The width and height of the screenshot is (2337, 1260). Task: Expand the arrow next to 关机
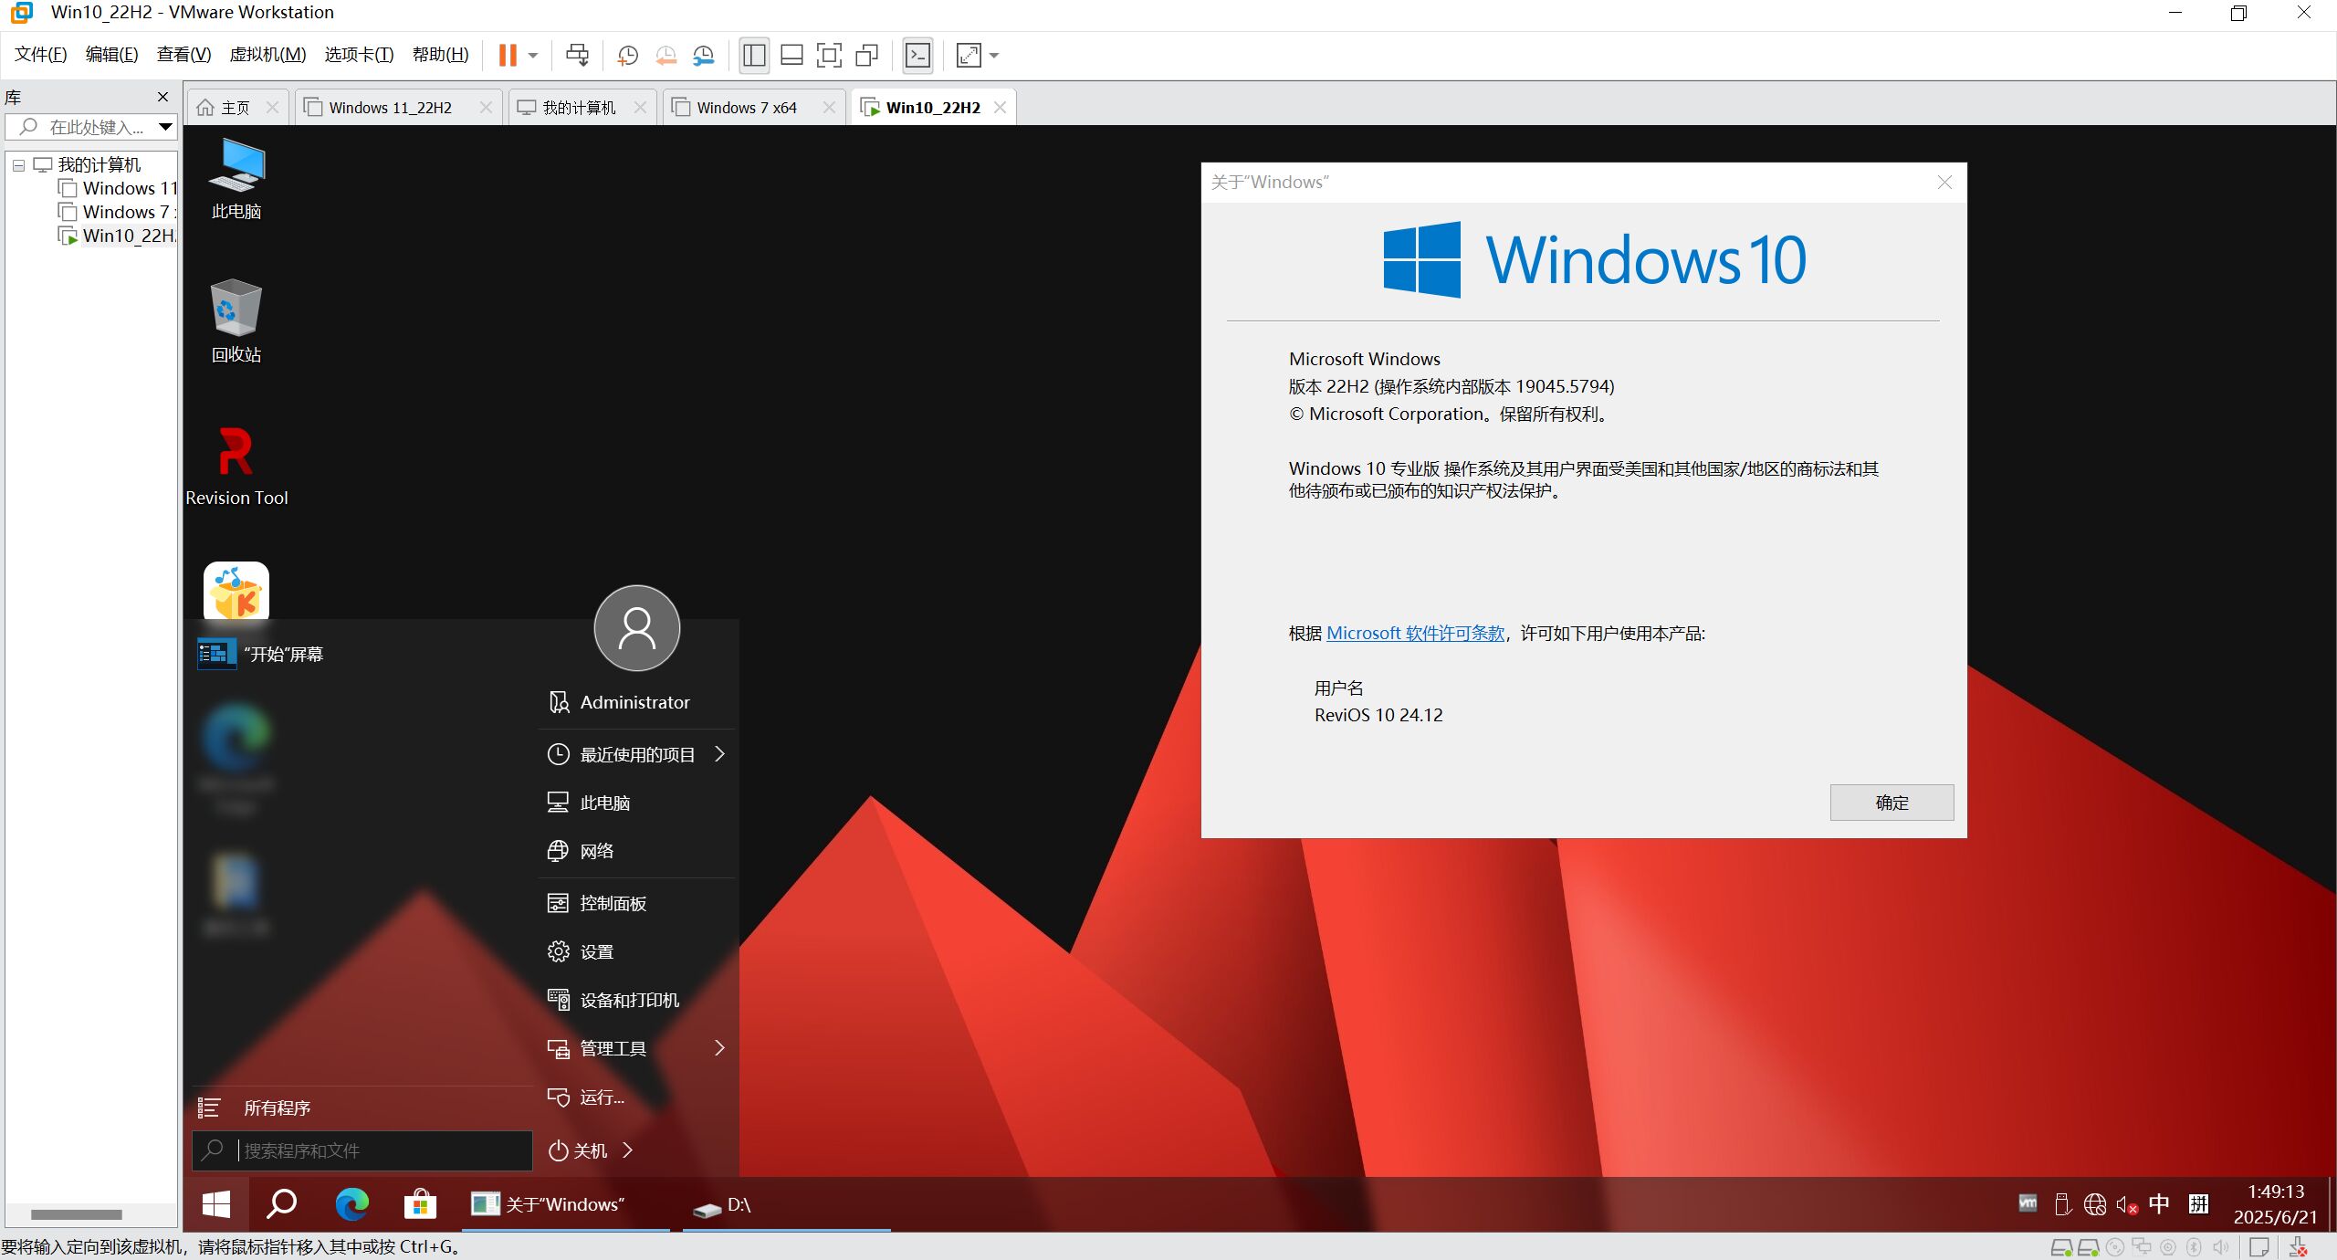point(628,1150)
